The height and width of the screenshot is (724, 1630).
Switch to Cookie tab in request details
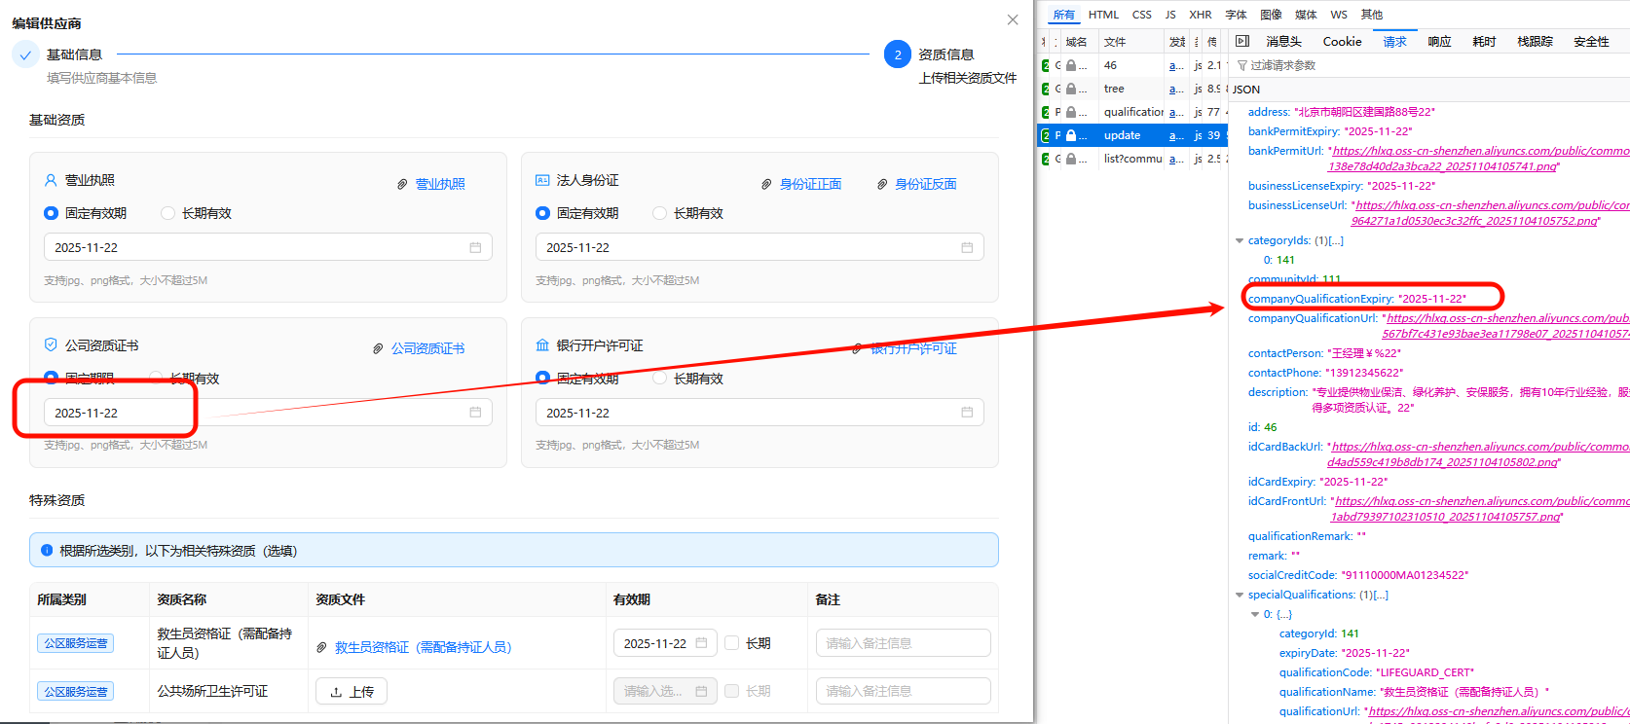click(x=1342, y=42)
